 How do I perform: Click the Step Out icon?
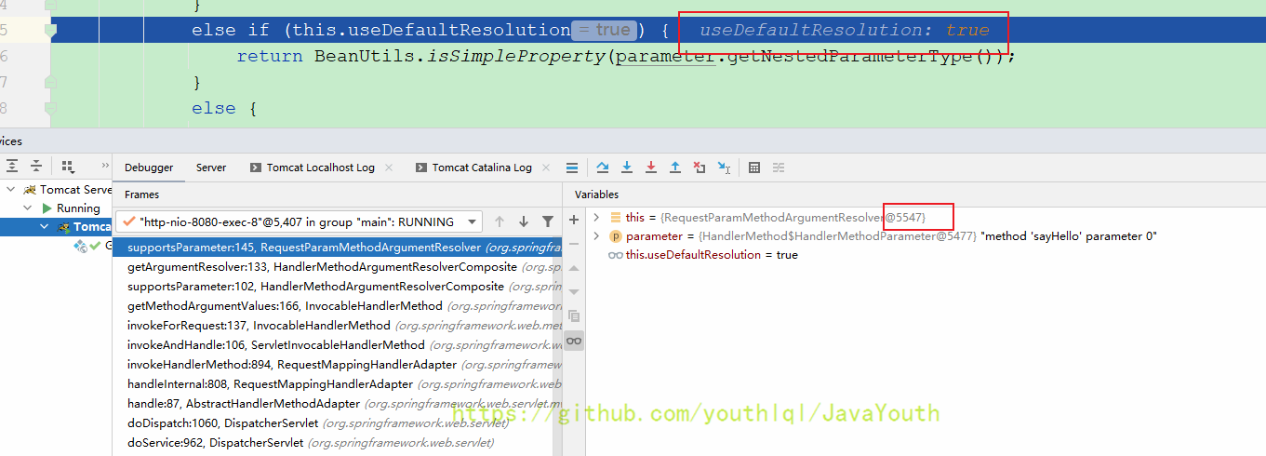(x=675, y=168)
